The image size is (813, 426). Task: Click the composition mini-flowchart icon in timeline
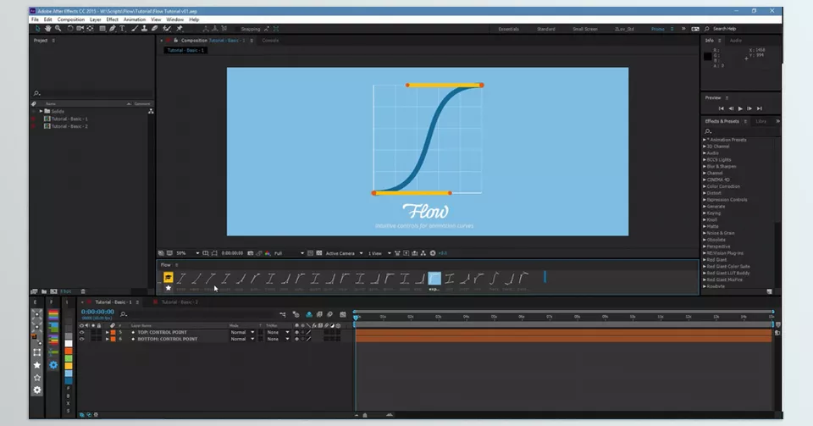(x=283, y=314)
